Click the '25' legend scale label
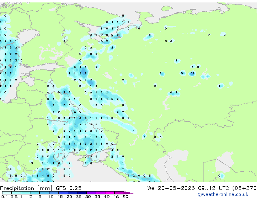The width and height of the screenshot is (257, 198). (x=79, y=196)
